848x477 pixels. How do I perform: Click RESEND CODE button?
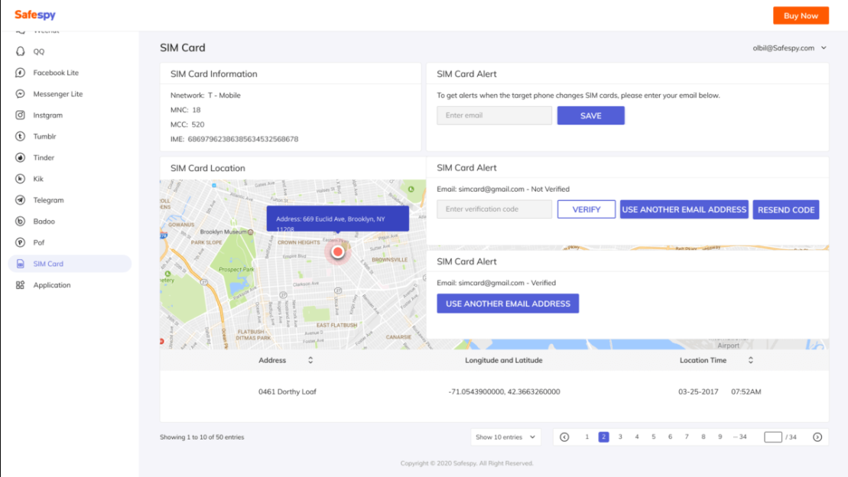click(786, 210)
